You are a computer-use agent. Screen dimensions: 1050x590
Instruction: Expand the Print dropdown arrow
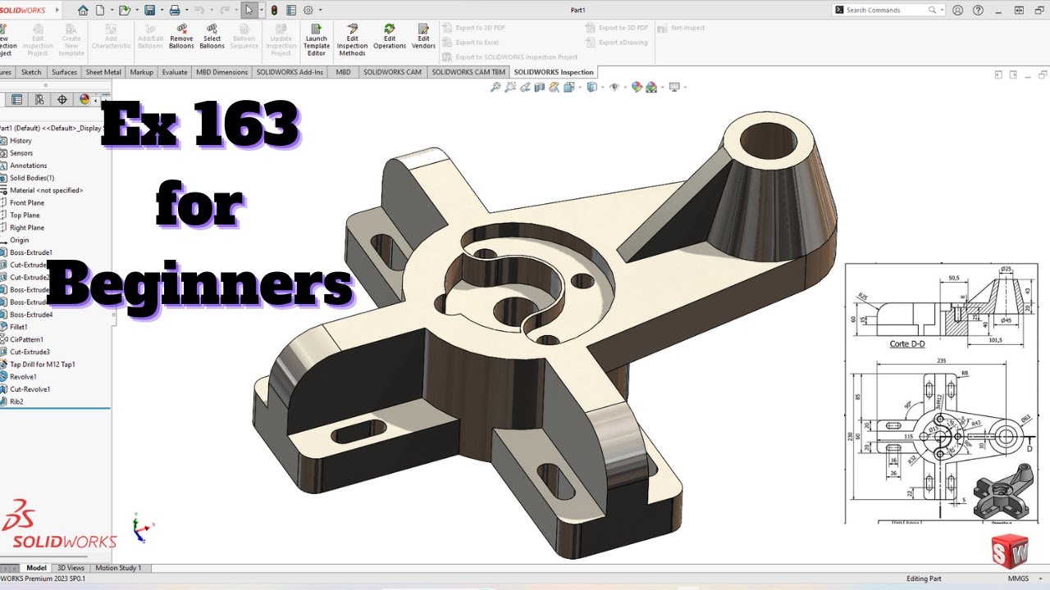pos(186,10)
